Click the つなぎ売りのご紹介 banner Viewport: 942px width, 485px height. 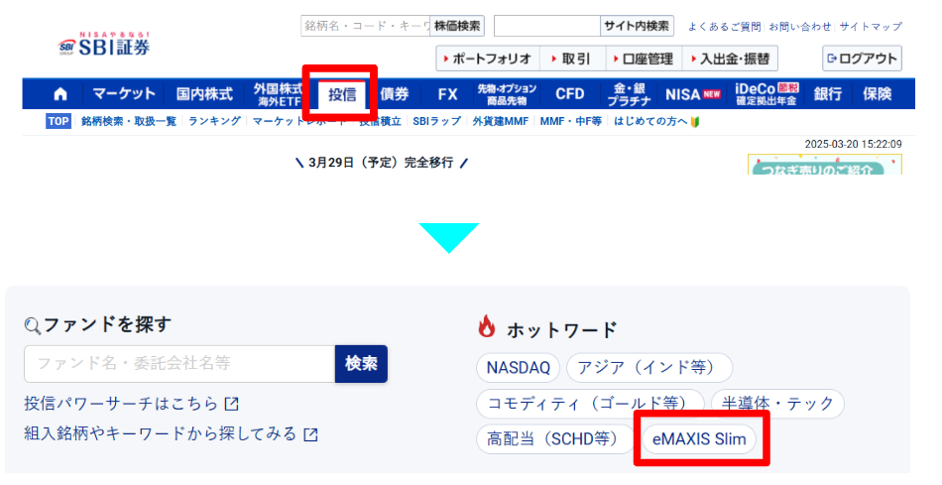824,165
